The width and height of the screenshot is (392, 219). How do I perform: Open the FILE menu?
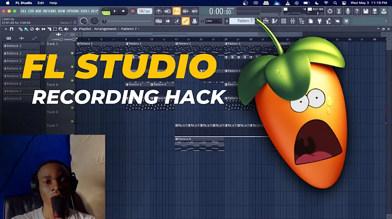23,11
